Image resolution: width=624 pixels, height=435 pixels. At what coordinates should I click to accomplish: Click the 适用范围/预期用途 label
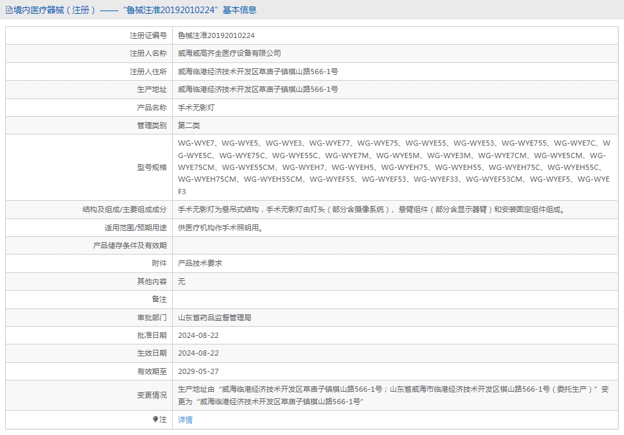(136, 228)
